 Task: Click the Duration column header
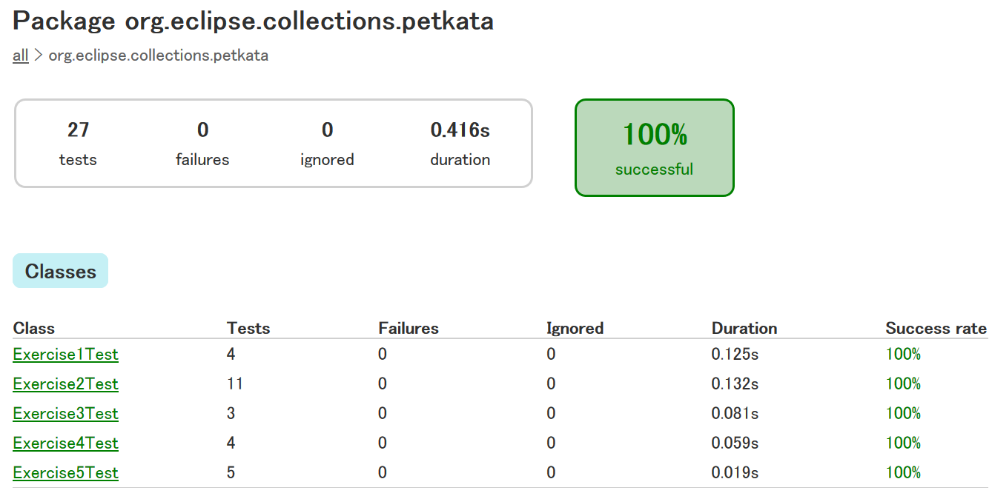(744, 328)
